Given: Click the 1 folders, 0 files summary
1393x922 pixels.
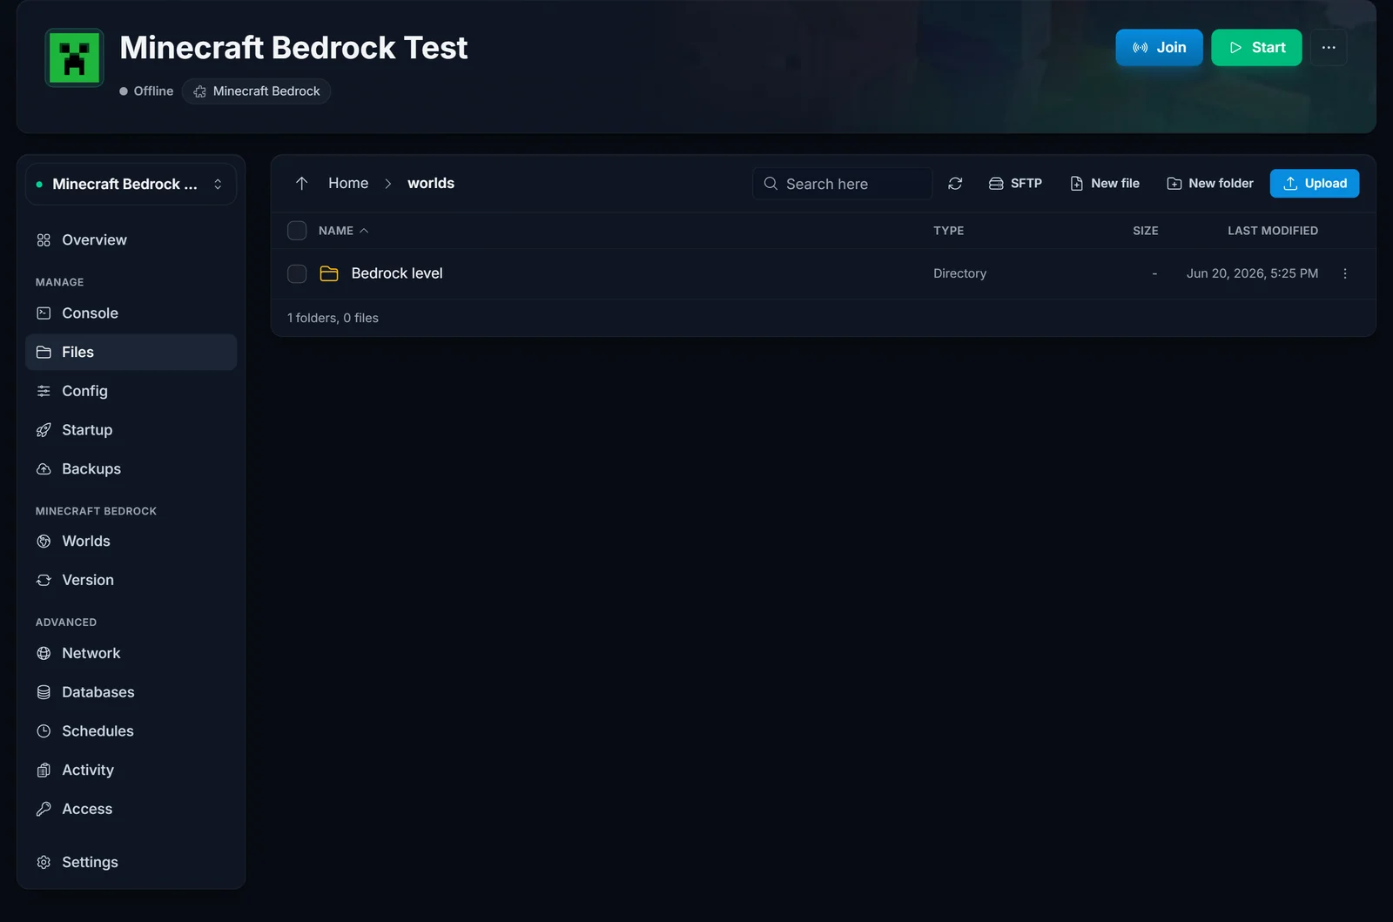Looking at the screenshot, I should pyautogui.click(x=333, y=319).
